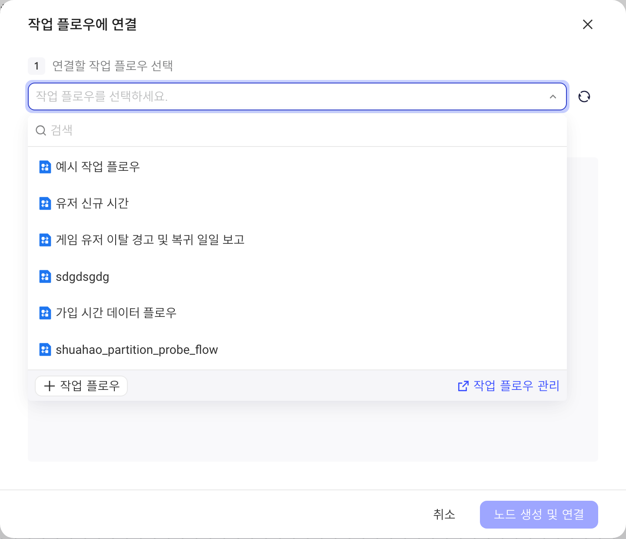The width and height of the screenshot is (626, 539).
Task: Select 게임 유저 이탈 경고 및 복귀 일일 보고
Action: point(297,240)
